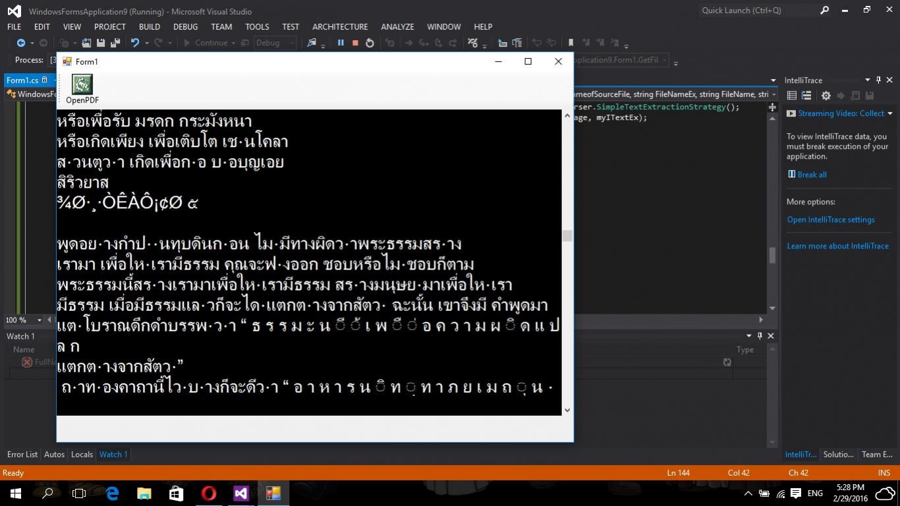
Task: Click the Bookmark toolbar icon
Action: [571, 43]
